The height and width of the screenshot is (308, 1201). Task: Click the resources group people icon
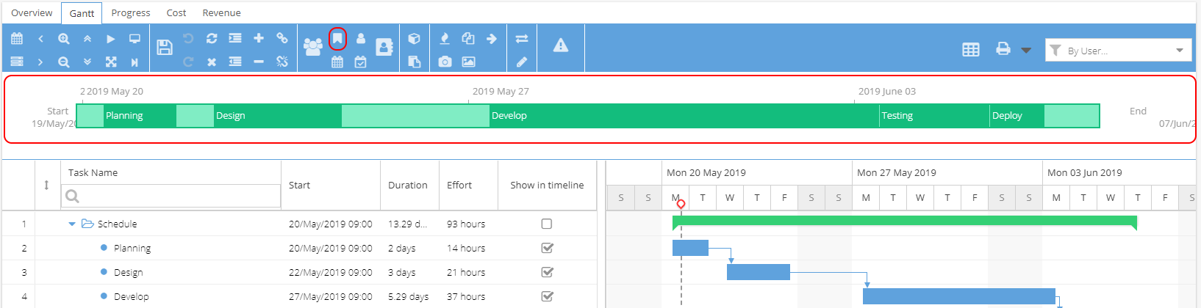[313, 47]
